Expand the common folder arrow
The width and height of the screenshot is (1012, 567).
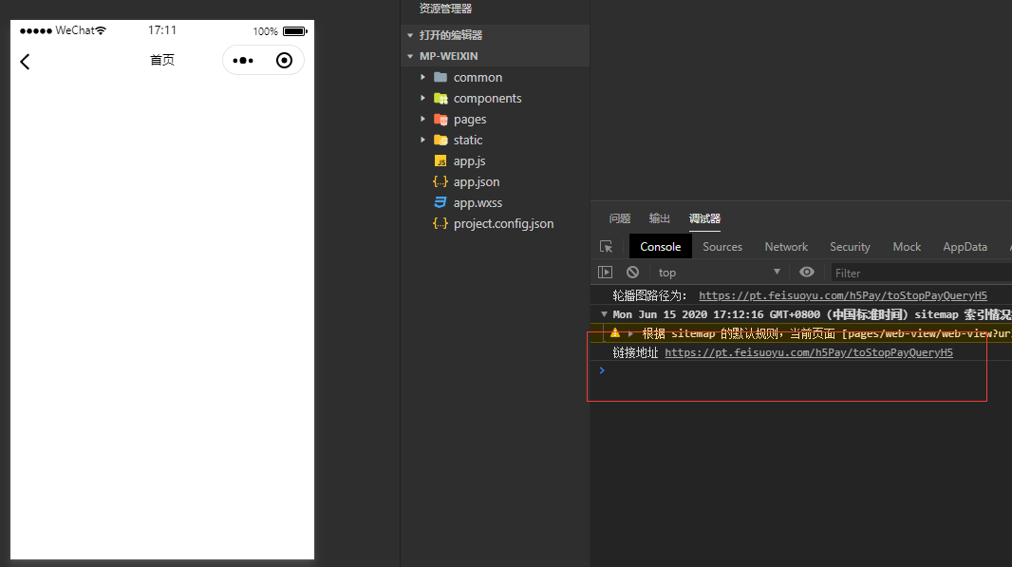tap(422, 77)
